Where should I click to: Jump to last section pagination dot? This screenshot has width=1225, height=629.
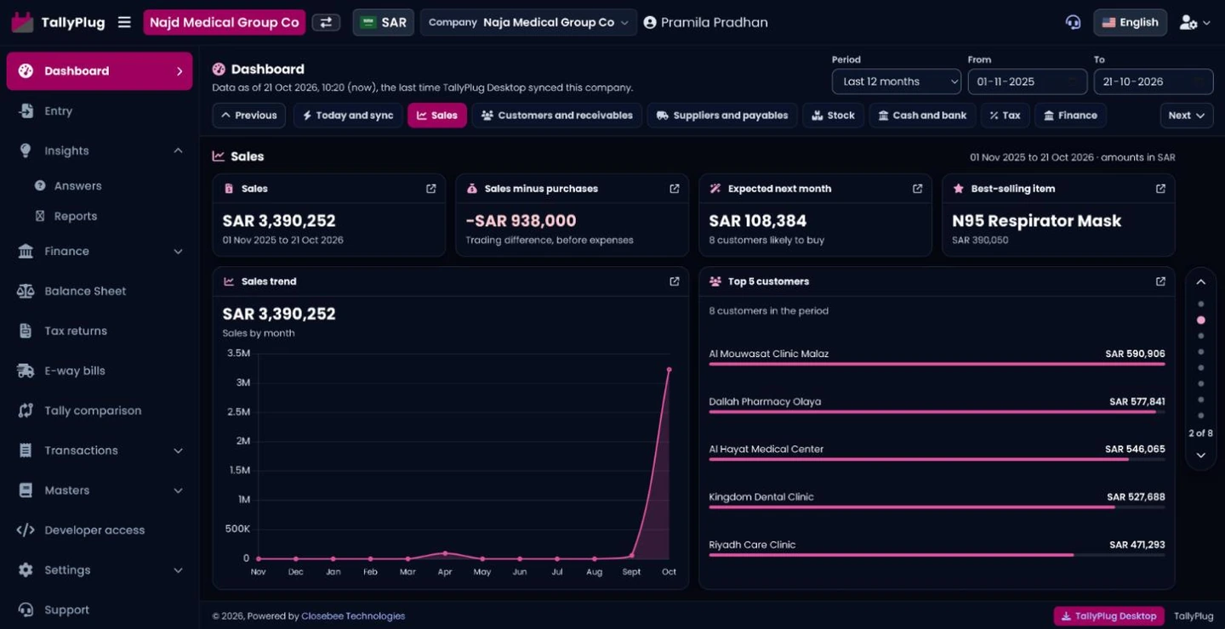[x=1200, y=416]
